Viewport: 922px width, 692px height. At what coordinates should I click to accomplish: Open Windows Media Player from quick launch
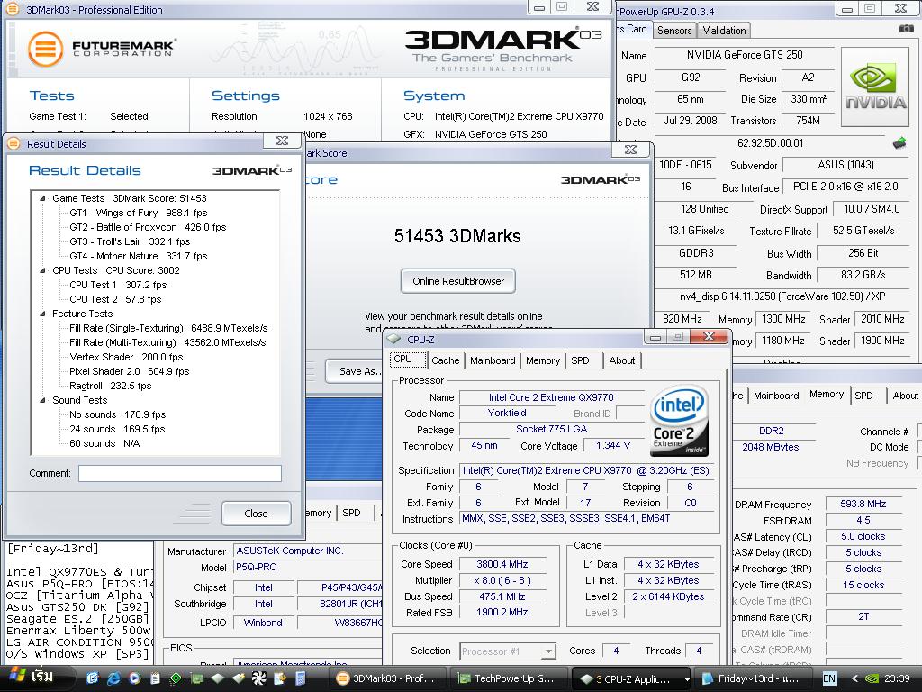click(134, 678)
